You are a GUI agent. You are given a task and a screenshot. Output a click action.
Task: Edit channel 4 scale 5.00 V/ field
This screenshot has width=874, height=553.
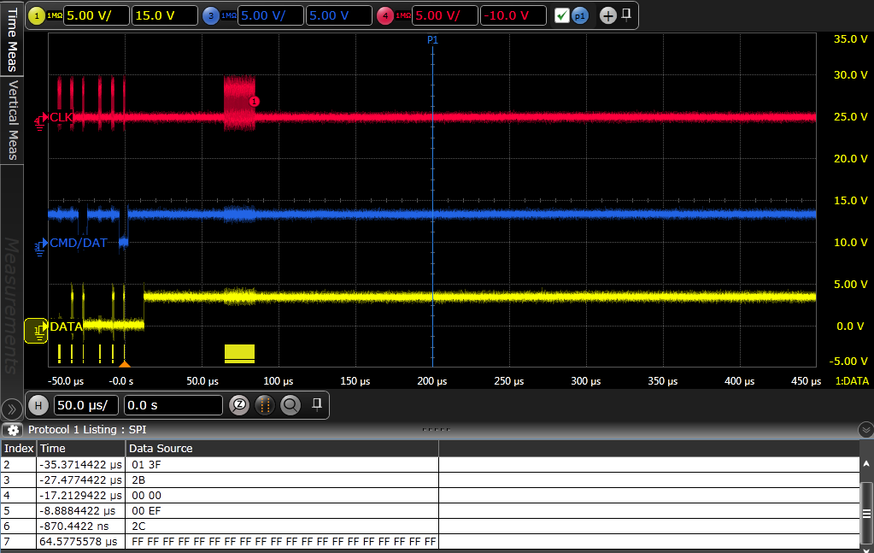pos(445,15)
